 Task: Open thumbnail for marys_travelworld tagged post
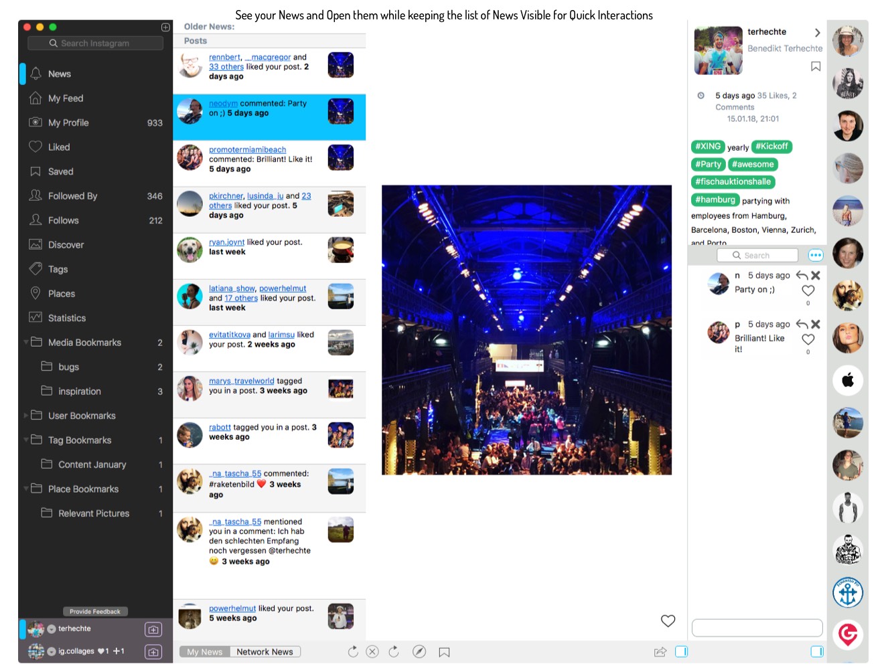pyautogui.click(x=341, y=389)
